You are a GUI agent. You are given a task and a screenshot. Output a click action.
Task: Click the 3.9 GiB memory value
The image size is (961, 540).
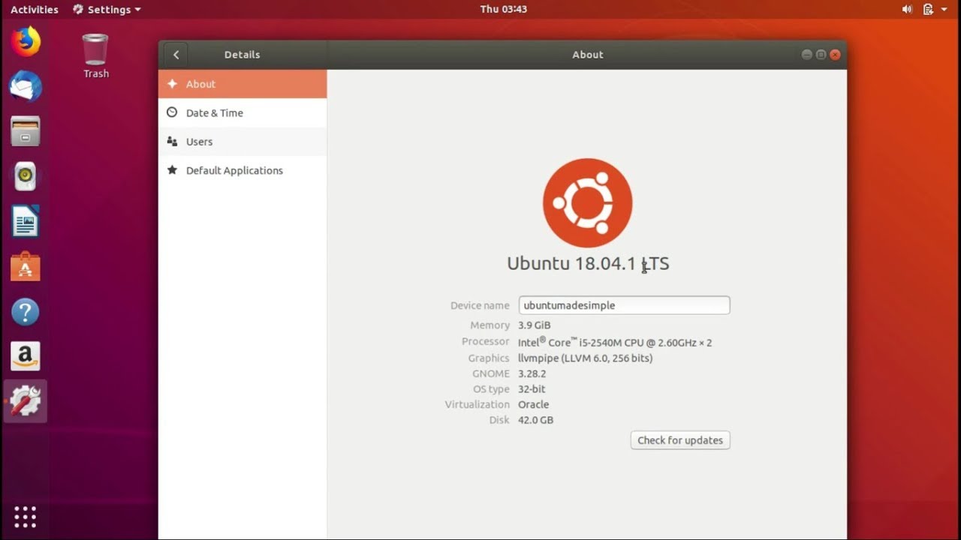click(x=535, y=325)
